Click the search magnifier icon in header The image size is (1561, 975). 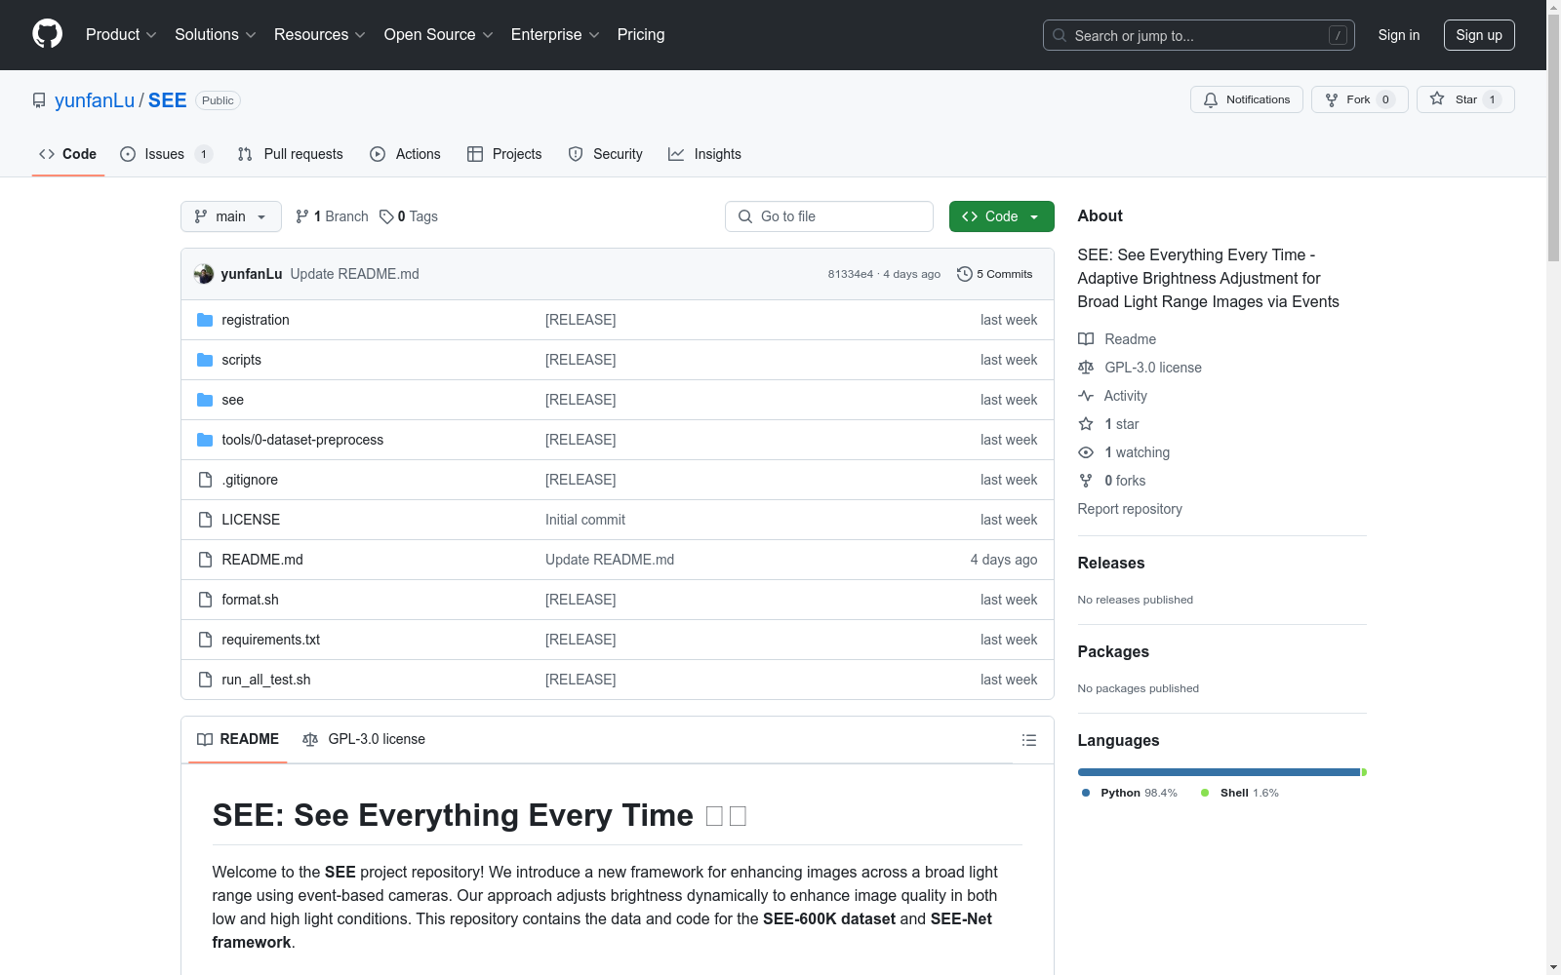(1060, 35)
